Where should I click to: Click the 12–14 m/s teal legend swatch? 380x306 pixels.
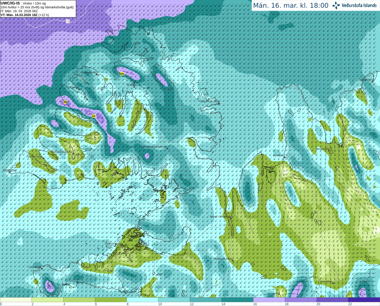pyautogui.click(x=206, y=300)
